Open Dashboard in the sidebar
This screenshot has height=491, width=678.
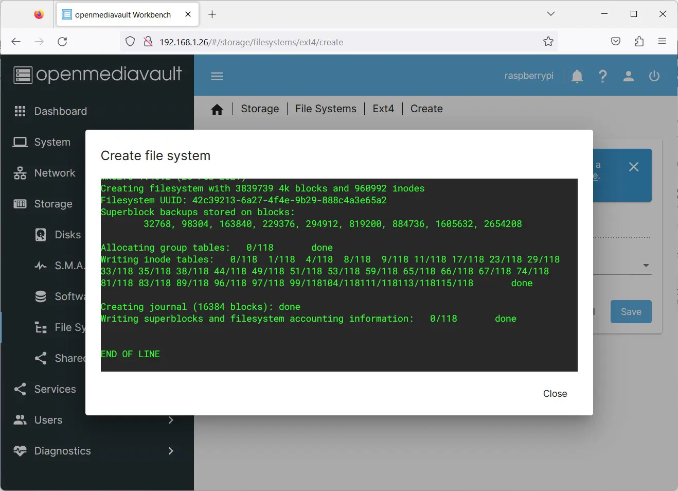(x=60, y=111)
